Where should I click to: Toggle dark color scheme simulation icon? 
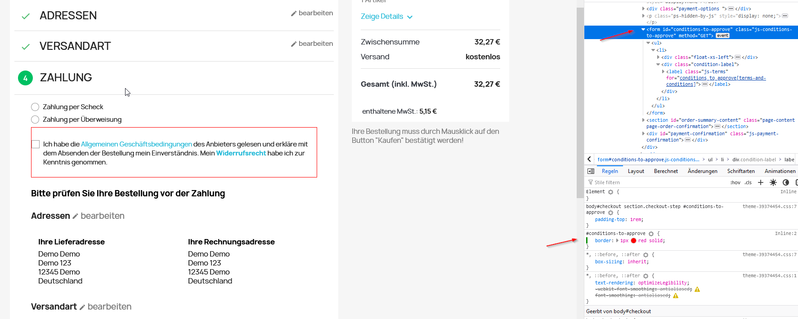click(786, 182)
